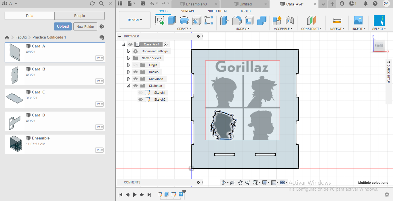393x201 pixels.
Task: Expand the Bodies folder
Action: [x=129, y=72]
